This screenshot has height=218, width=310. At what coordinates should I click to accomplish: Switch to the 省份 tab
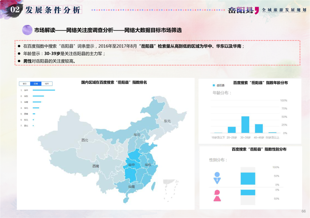point(24,84)
